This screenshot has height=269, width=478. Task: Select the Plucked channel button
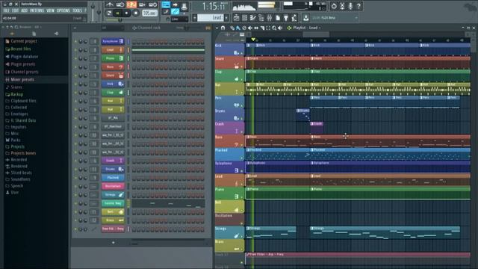click(x=113, y=178)
